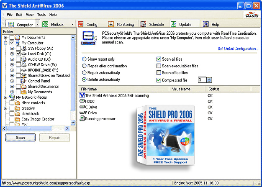
Task: Click the title bar application V icon
Action: coord(5,6)
